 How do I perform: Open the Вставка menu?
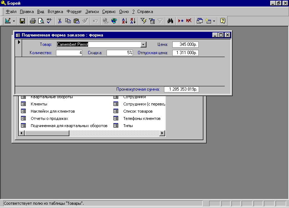(x=55, y=12)
